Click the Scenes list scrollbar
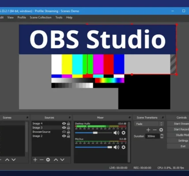Image resolution: width=189 pixels, height=176 pixels. (x=26, y=137)
